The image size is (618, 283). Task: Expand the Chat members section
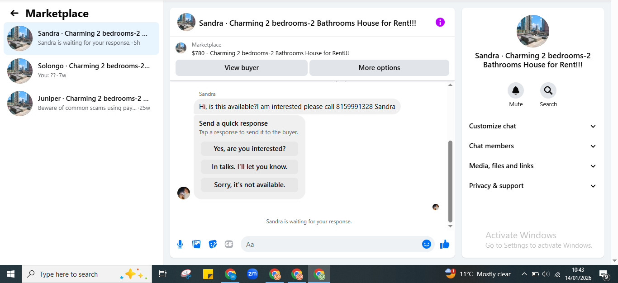(x=533, y=146)
